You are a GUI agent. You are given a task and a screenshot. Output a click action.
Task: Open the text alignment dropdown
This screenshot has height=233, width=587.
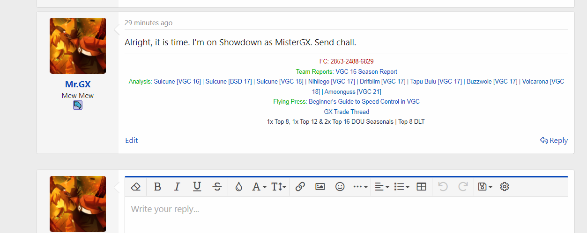(382, 187)
